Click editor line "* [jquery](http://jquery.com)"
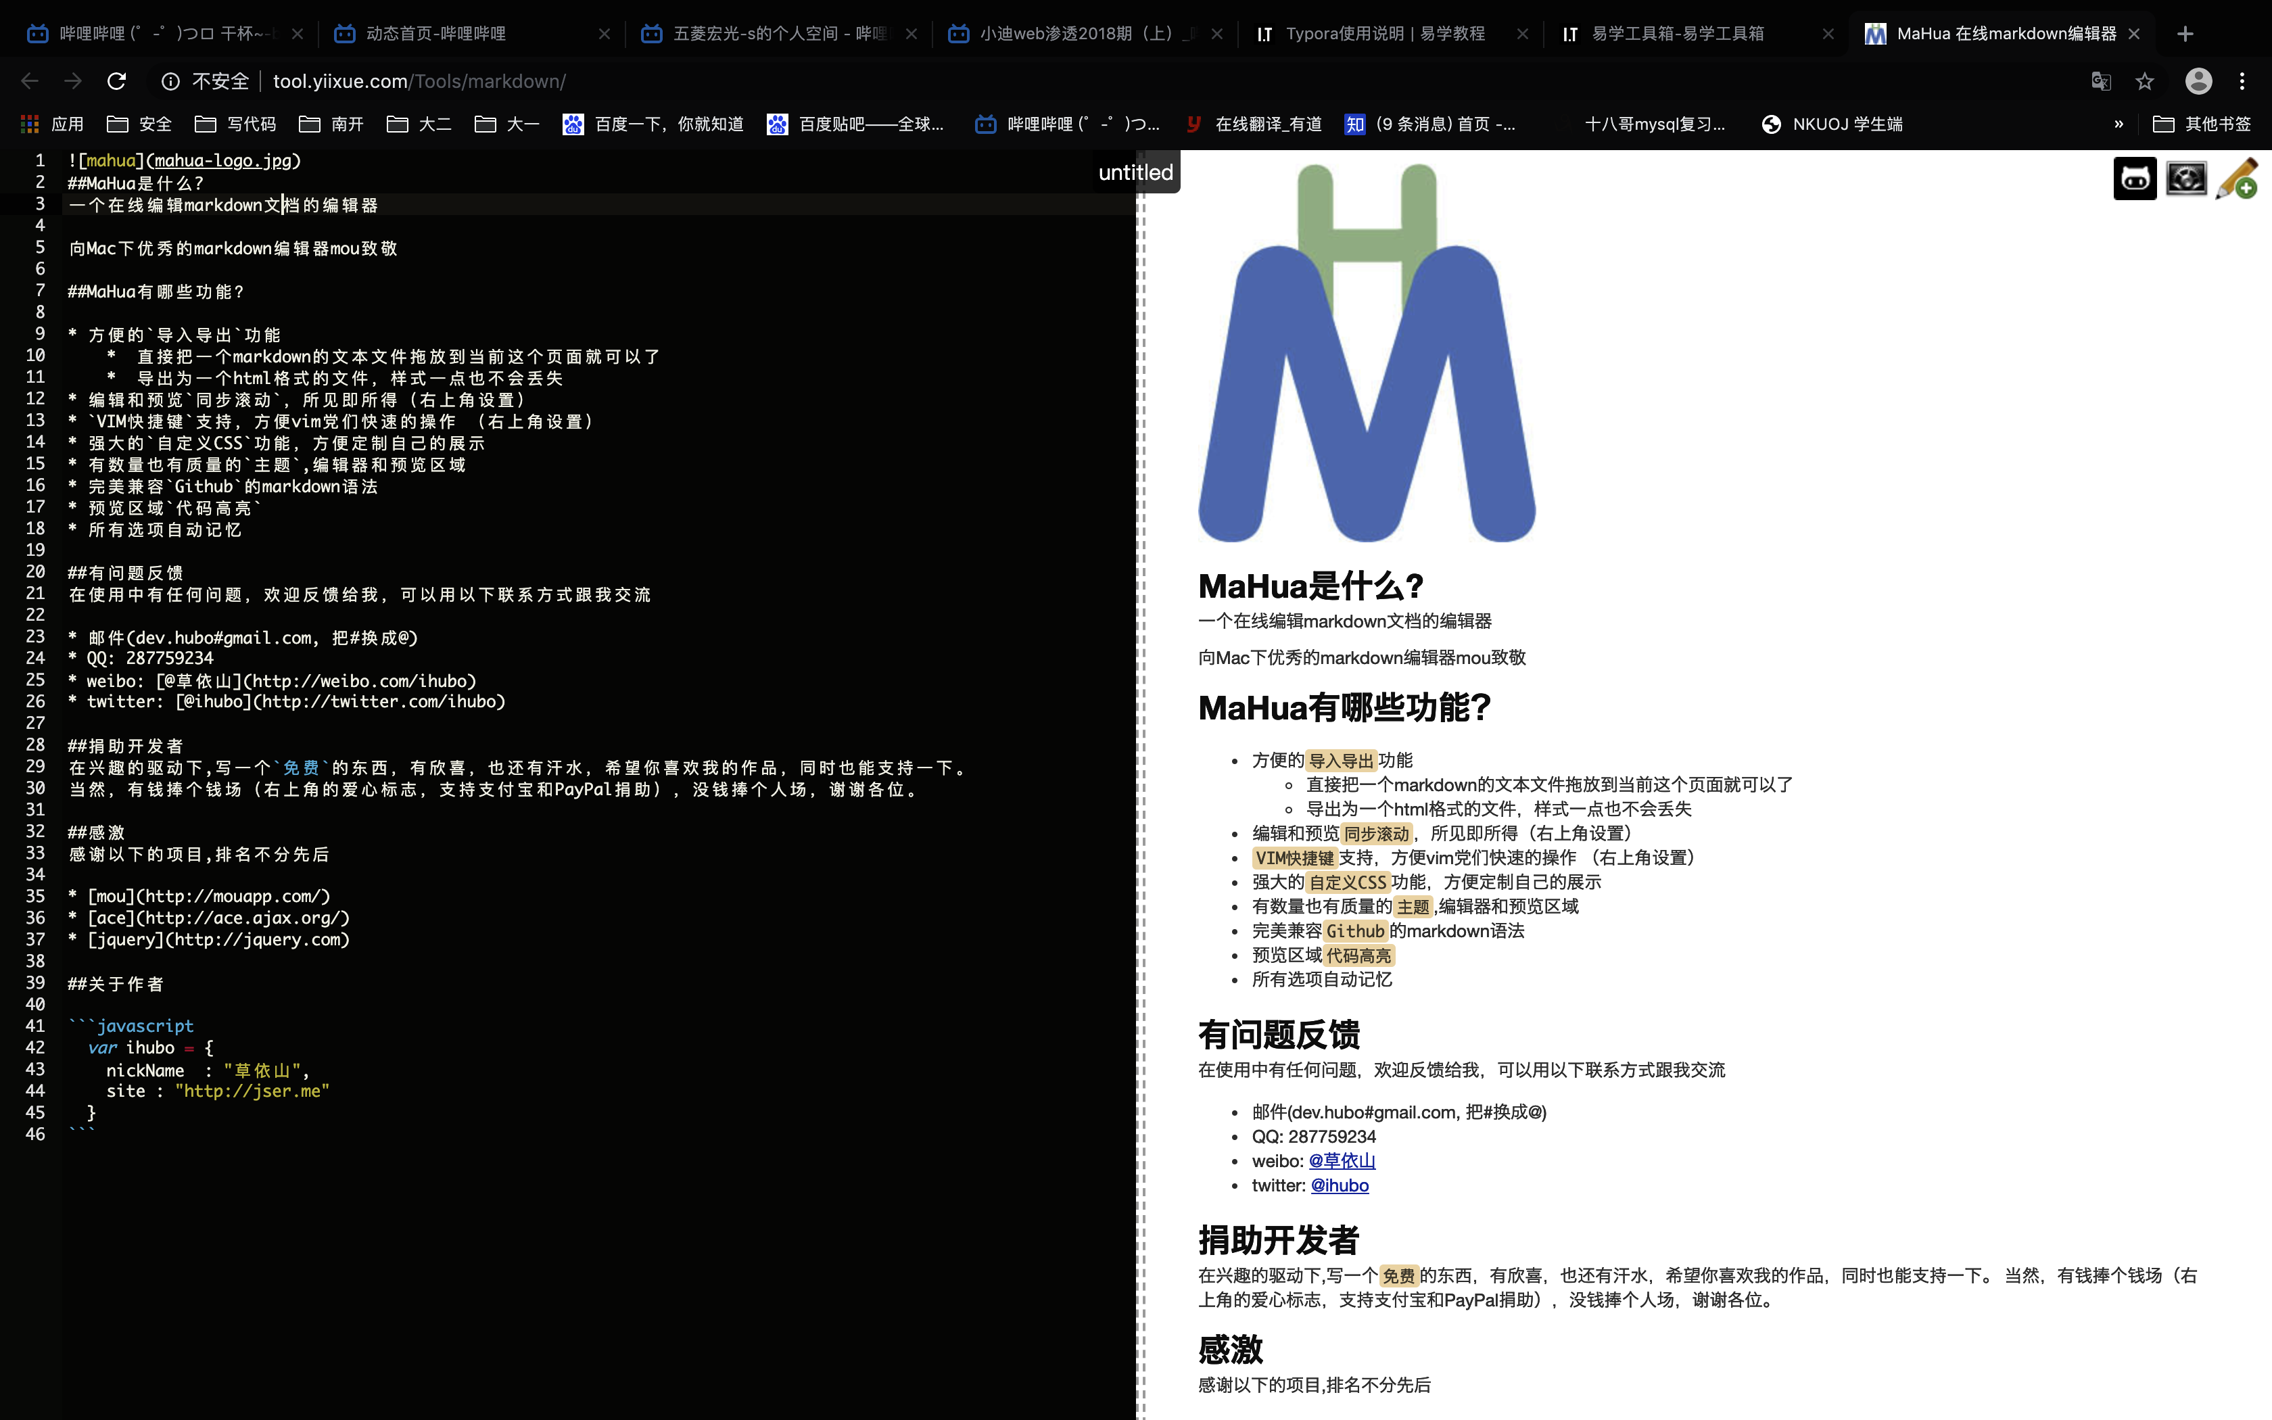Viewport: 2272px width, 1420px height. [x=208, y=940]
